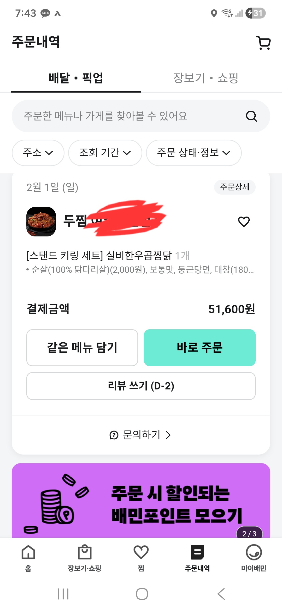Tap 같은 메뉴 담기 button

pyautogui.click(x=82, y=348)
